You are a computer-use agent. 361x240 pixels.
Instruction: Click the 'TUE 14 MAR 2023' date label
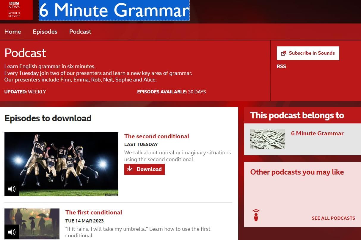(84, 221)
